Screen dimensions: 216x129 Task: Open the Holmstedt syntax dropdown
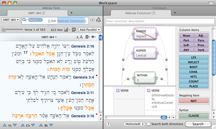point(134,124)
